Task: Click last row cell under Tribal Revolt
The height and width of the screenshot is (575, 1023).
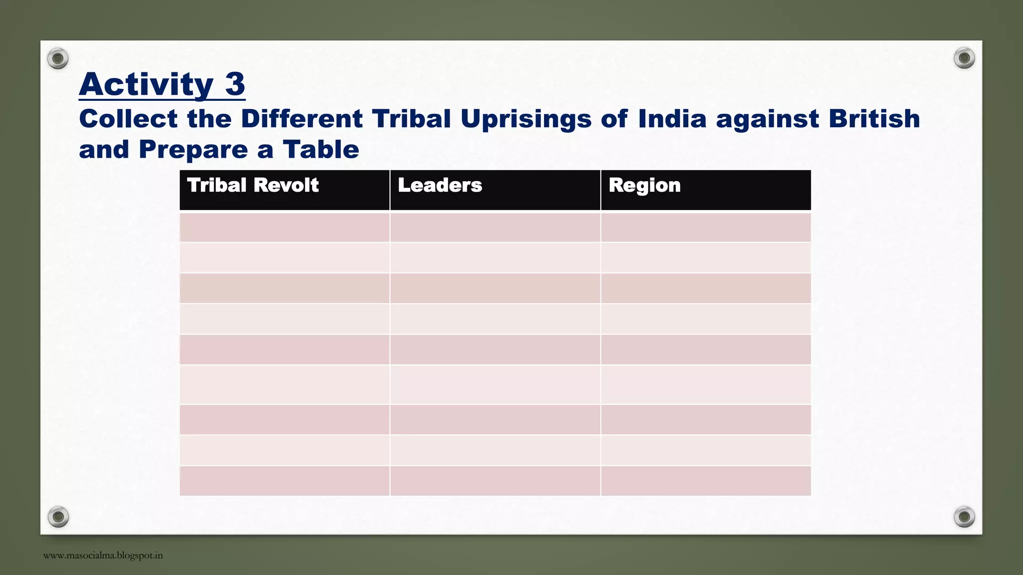Action: point(285,481)
